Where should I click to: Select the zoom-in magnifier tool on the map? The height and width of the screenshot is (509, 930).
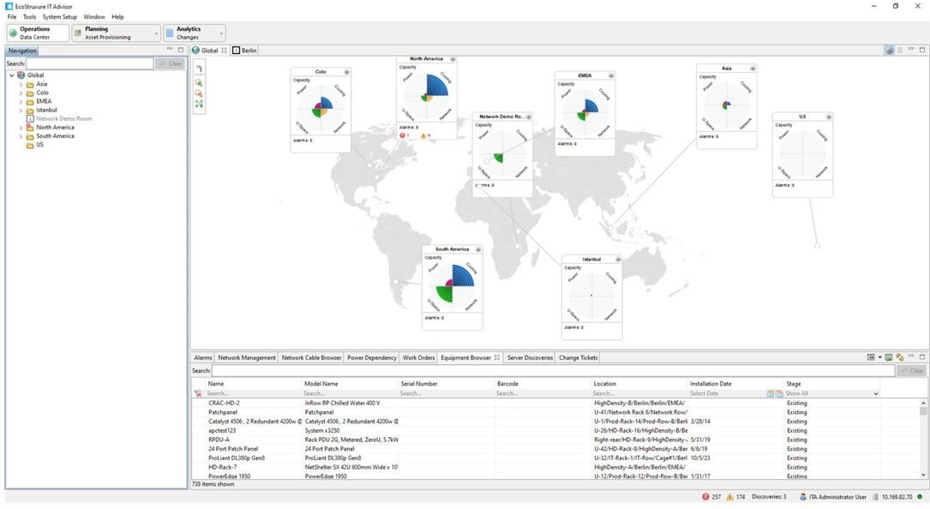[199, 81]
